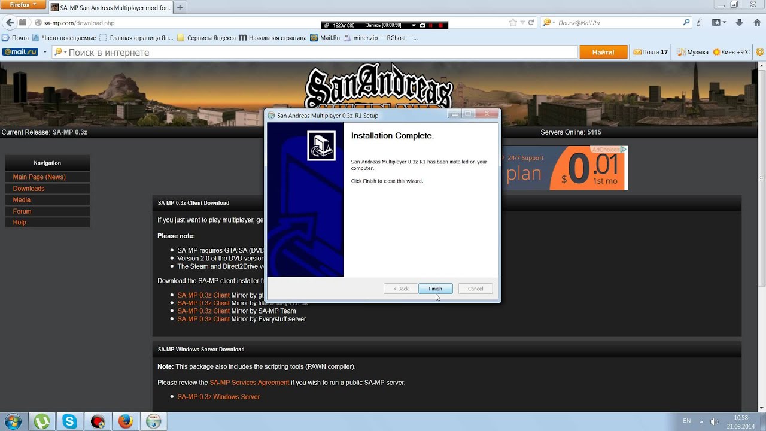Expand the recorder overlay dropdown arrow
The width and height of the screenshot is (766, 431).
point(414,25)
